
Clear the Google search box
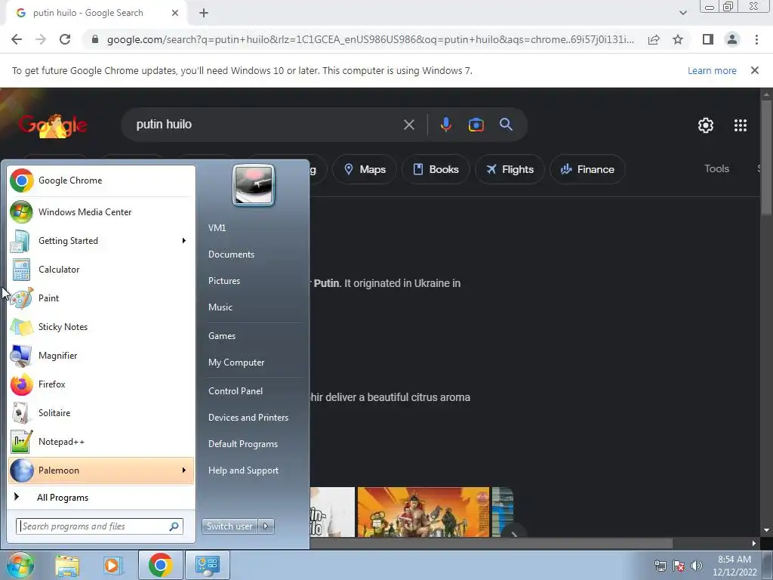click(x=408, y=125)
